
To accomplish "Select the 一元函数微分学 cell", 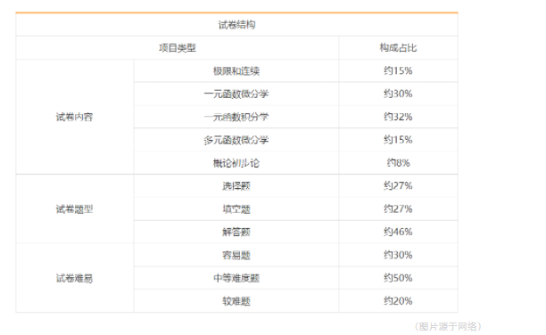I will [236, 94].
